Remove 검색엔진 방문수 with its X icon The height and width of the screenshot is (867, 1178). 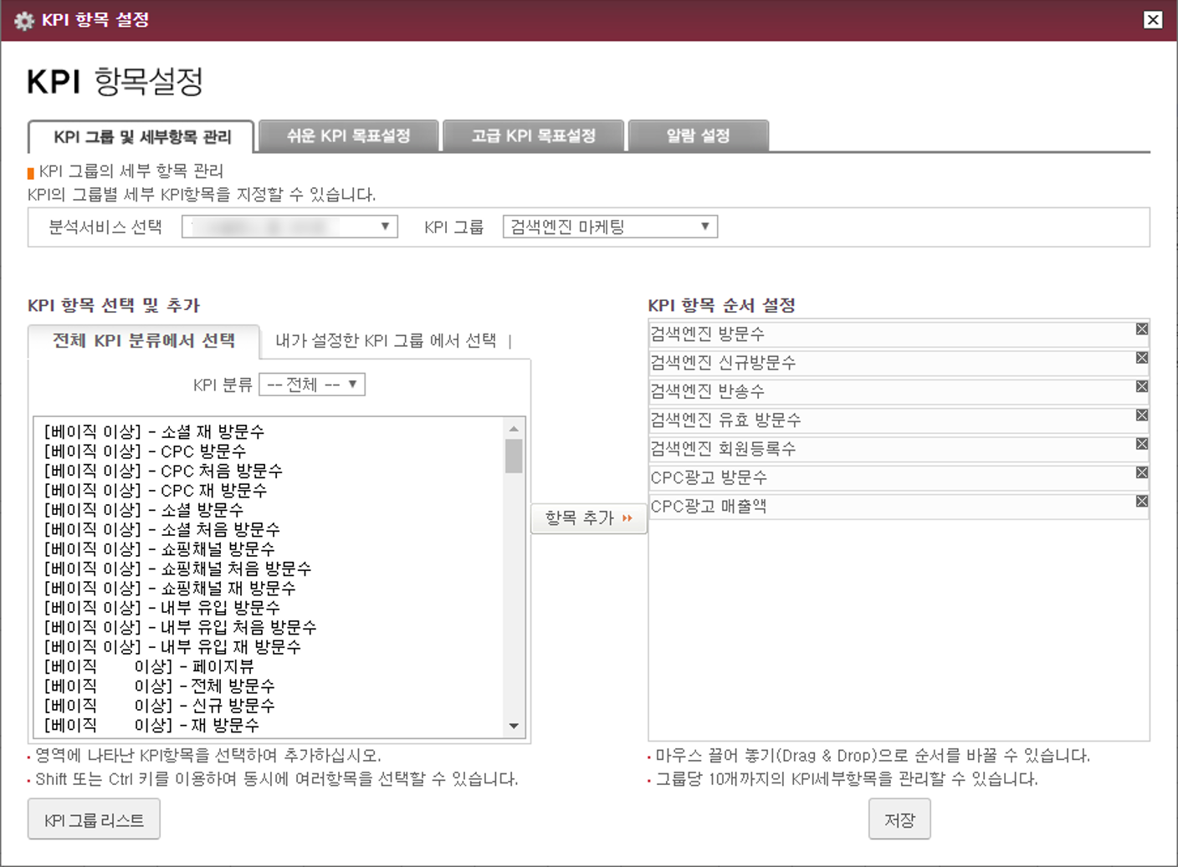[x=1141, y=329]
